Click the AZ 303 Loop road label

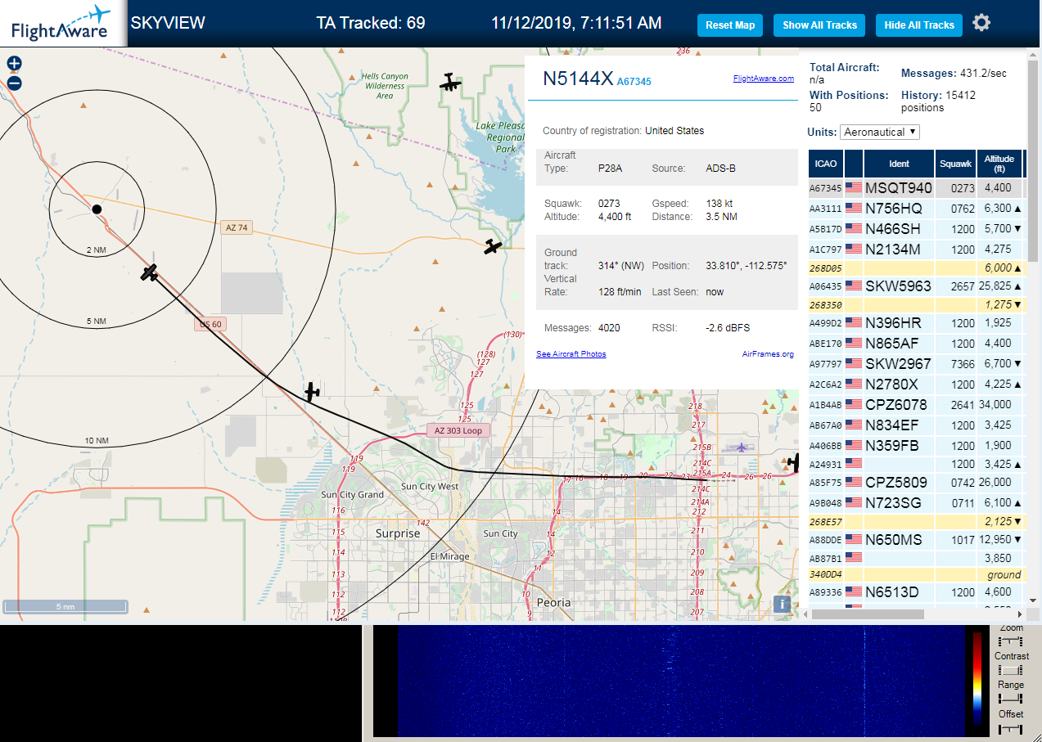[458, 430]
